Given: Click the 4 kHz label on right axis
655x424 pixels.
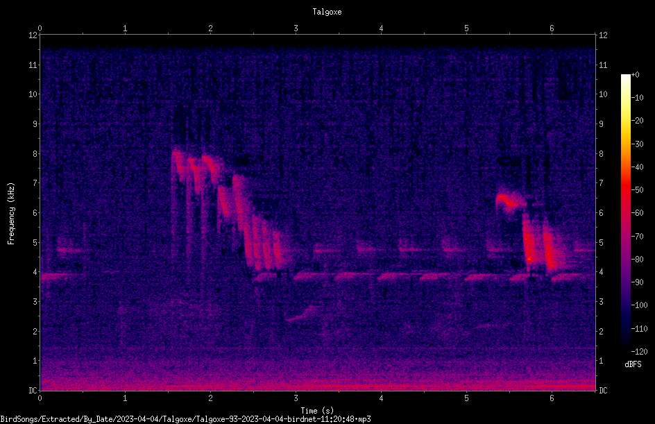Looking at the screenshot, I should (x=601, y=272).
